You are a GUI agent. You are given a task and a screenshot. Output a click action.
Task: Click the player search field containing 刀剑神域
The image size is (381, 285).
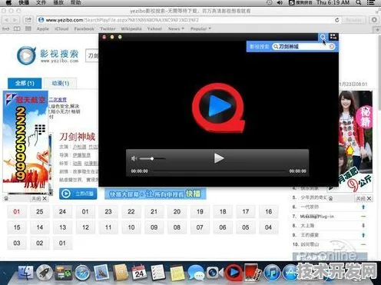(303, 46)
